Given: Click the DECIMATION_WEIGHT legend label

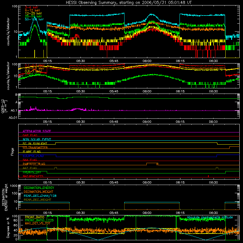Looking at the screenshot, I should pyautogui.click(x=39, y=192).
